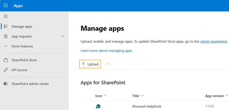229x110 pixels.
Task: Click the Manage apps list icon
Action: point(6,26)
